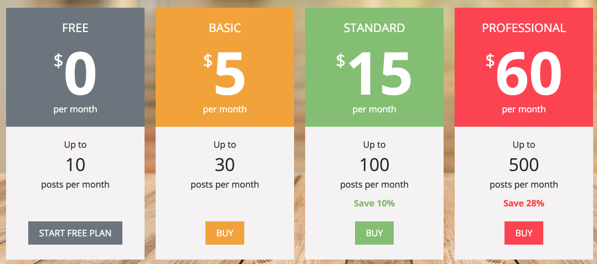Click "posts per month" in Free plan
The width and height of the screenshot is (597, 264).
[75, 184]
